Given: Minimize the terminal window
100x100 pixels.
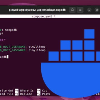Looking at the screenshot, I should click(x=89, y=10).
